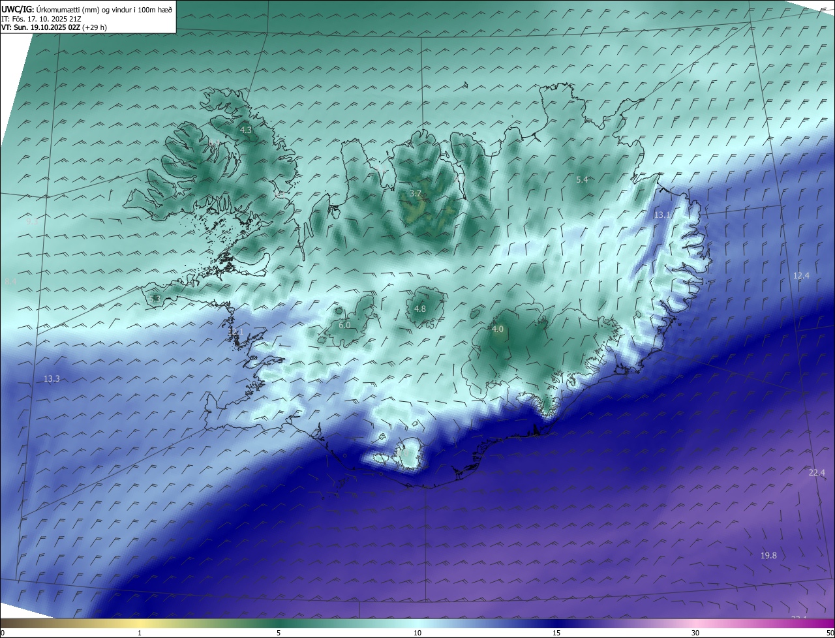Click the 19.8 value in the southeast sea
Viewport: 835px width, 638px height.
(x=768, y=556)
